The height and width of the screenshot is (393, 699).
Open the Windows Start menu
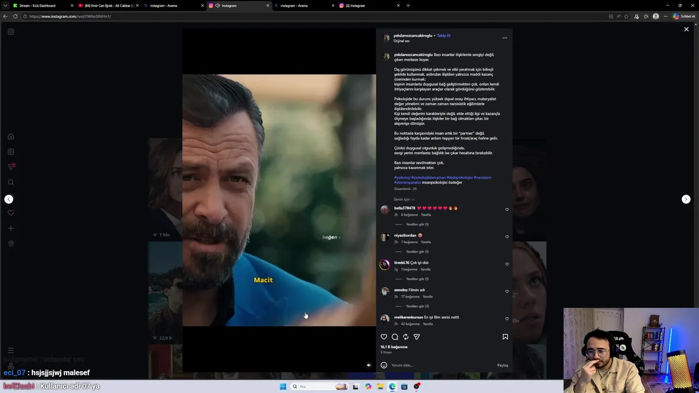(x=283, y=386)
